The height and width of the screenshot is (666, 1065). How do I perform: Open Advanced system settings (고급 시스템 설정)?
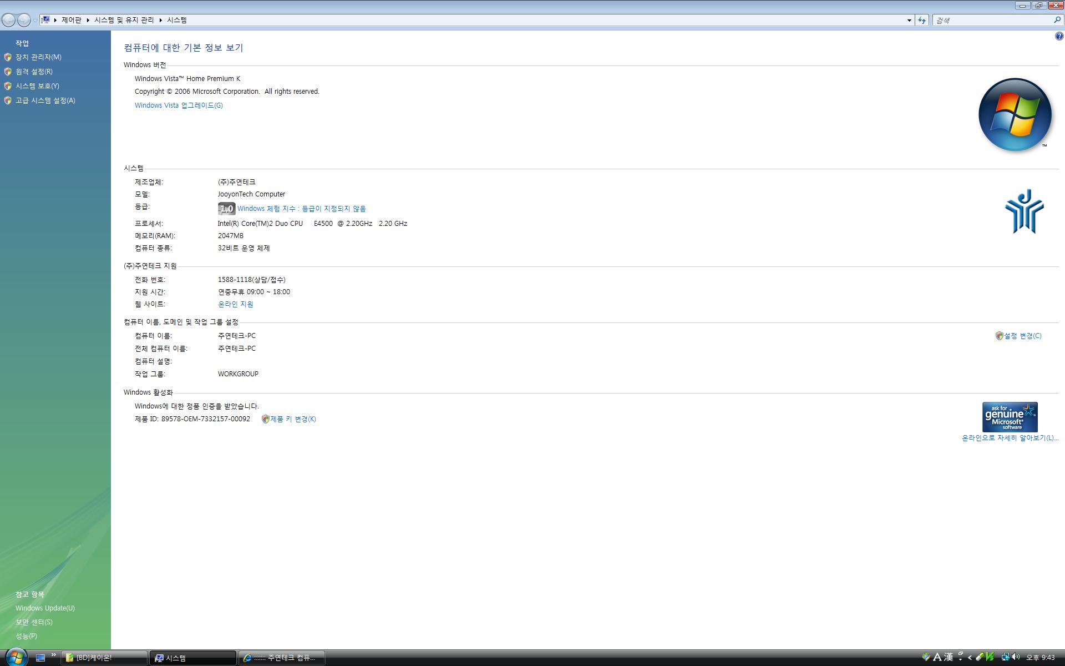(45, 100)
